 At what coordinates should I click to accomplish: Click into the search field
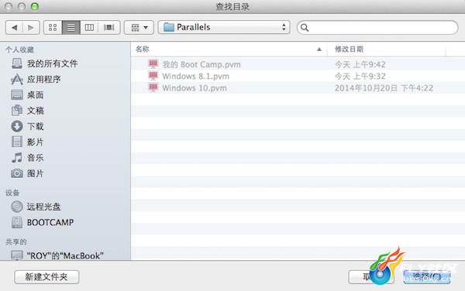pyautogui.click(x=377, y=28)
